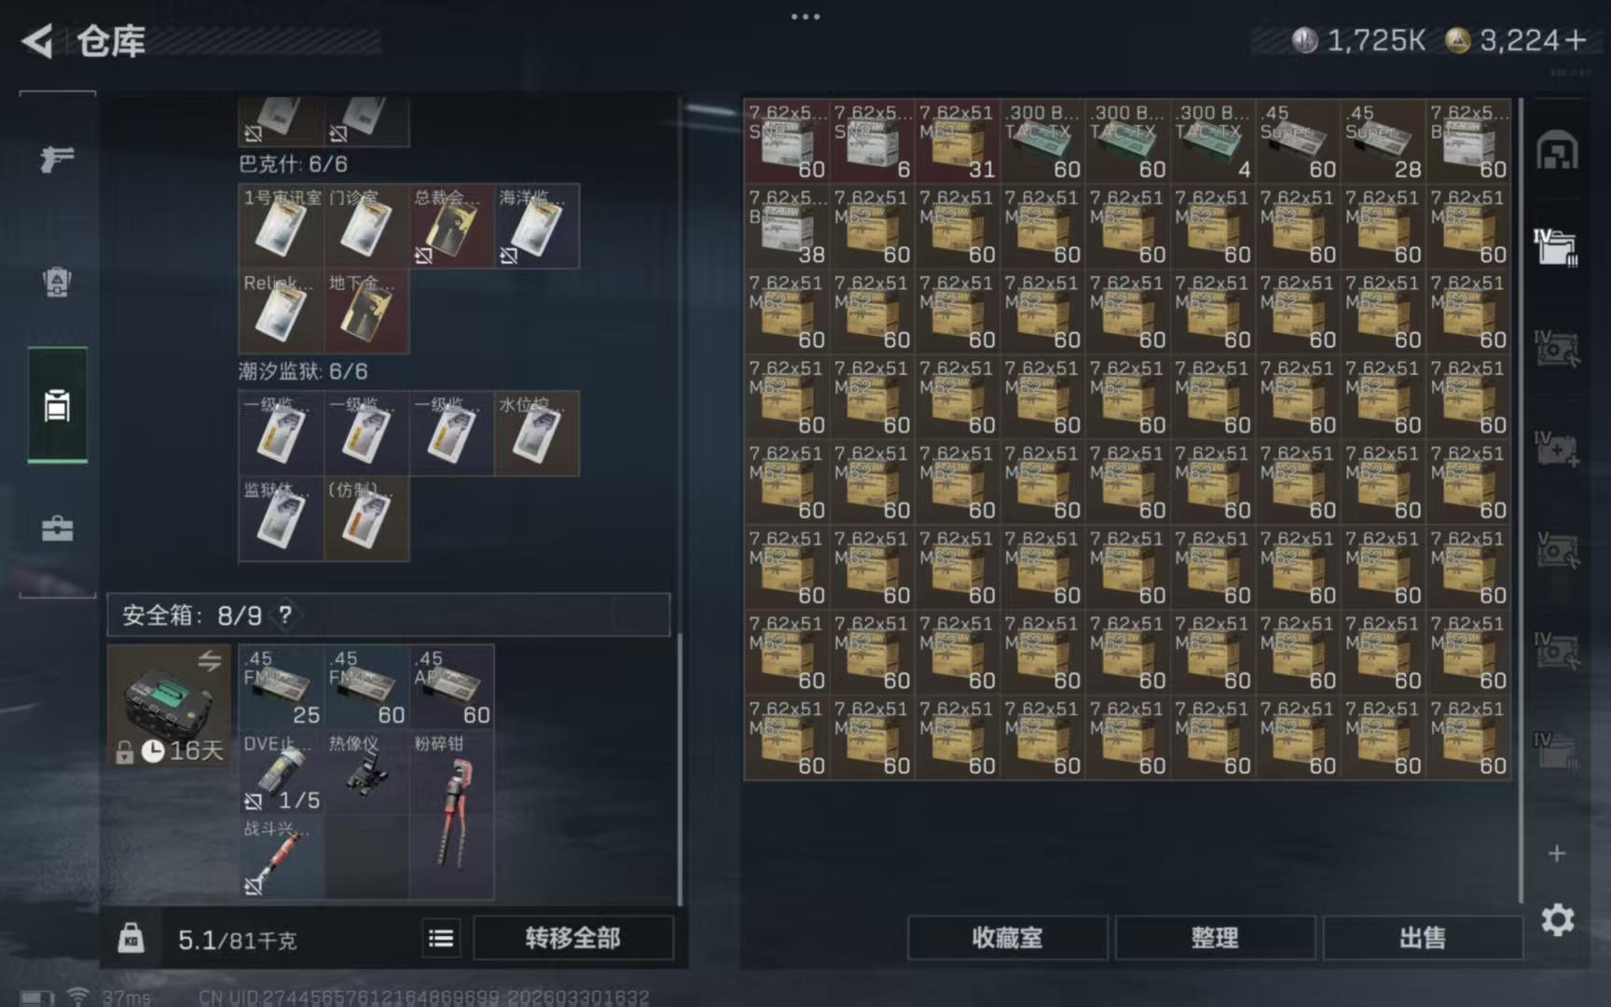Screen dimensions: 1611x1007
Task: Tap the KG weight icon
Action: (131, 938)
